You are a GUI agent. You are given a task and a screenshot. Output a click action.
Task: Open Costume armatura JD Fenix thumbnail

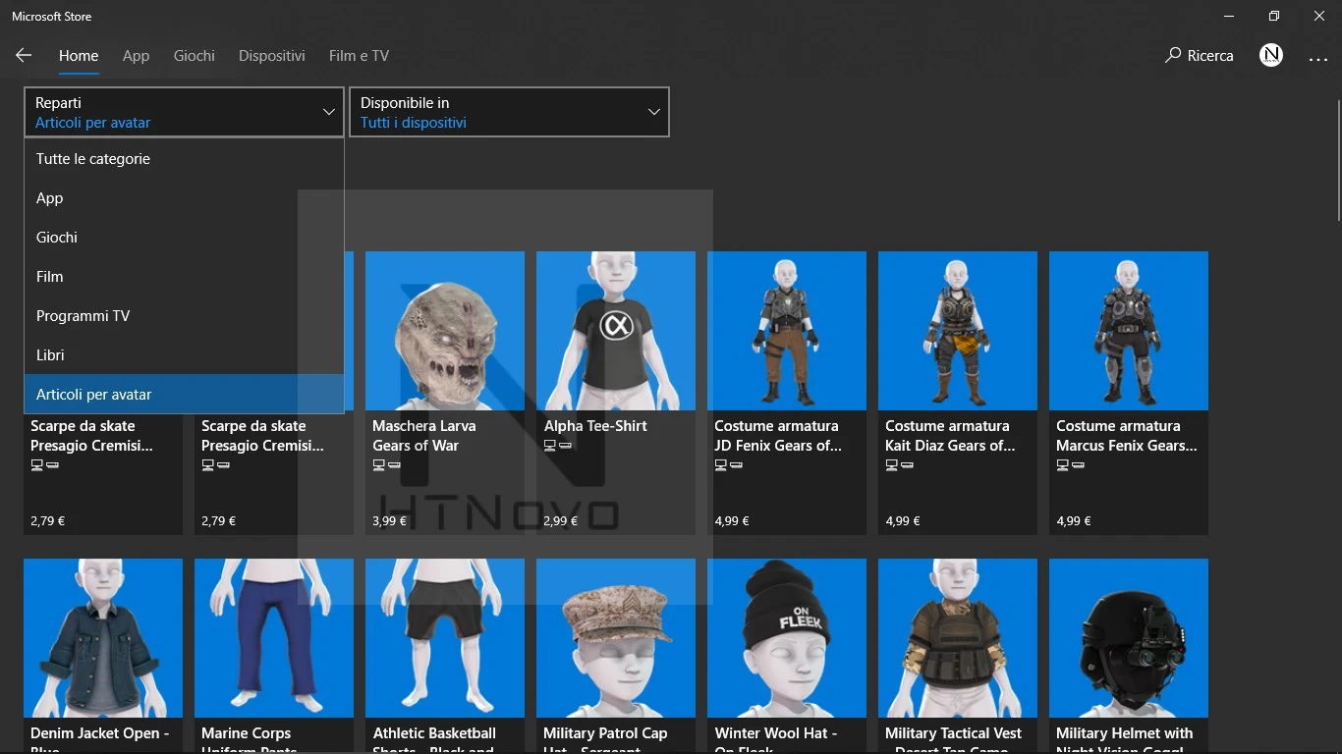[787, 331]
